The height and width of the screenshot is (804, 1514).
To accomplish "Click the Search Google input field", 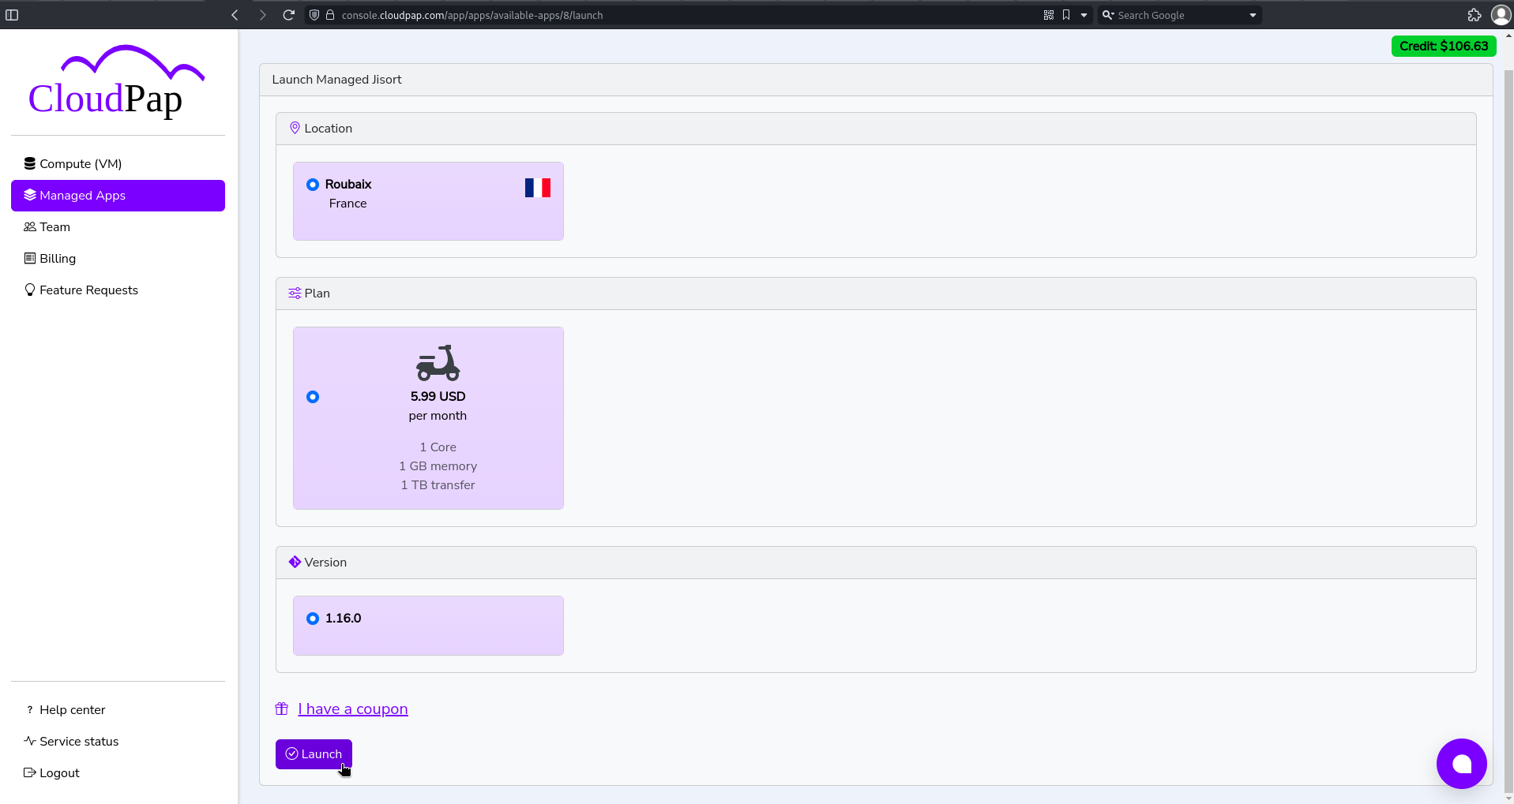I will [1177, 15].
